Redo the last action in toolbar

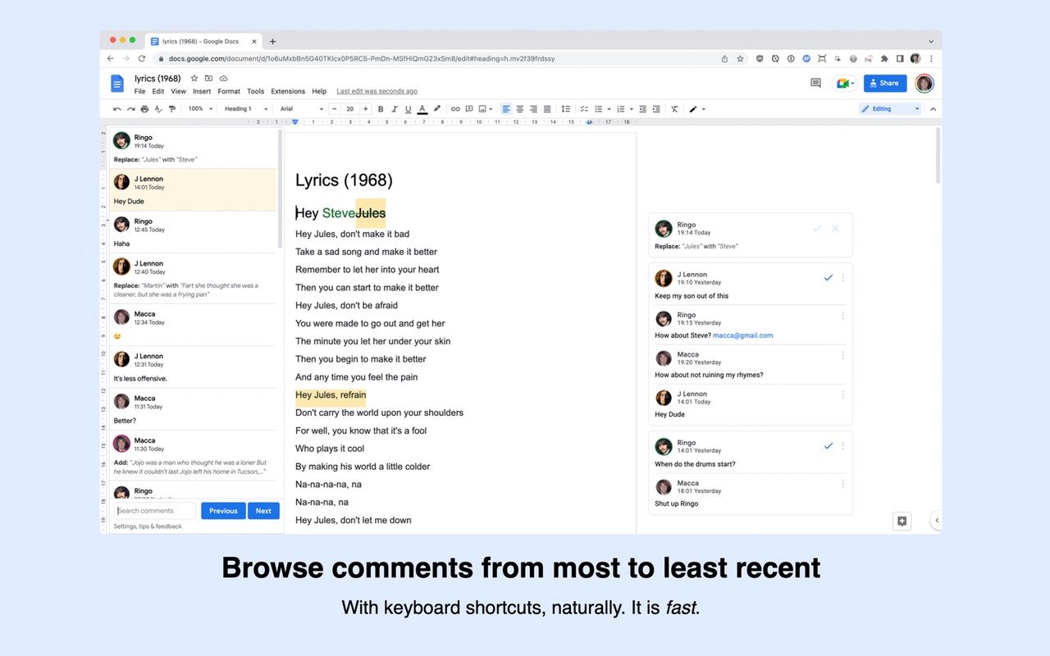coord(130,109)
